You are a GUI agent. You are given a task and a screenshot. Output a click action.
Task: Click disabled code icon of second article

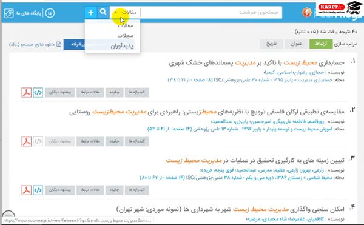(38, 141)
